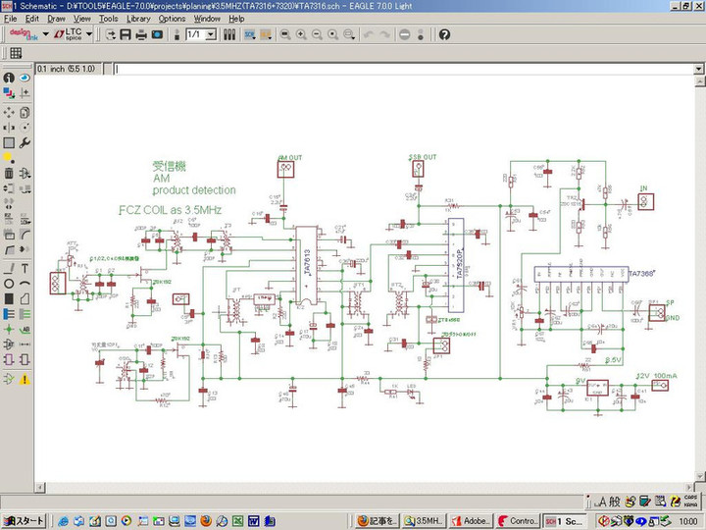Expand the LTC spice dropdown arrow
The height and width of the screenshot is (530, 706).
click(x=90, y=34)
